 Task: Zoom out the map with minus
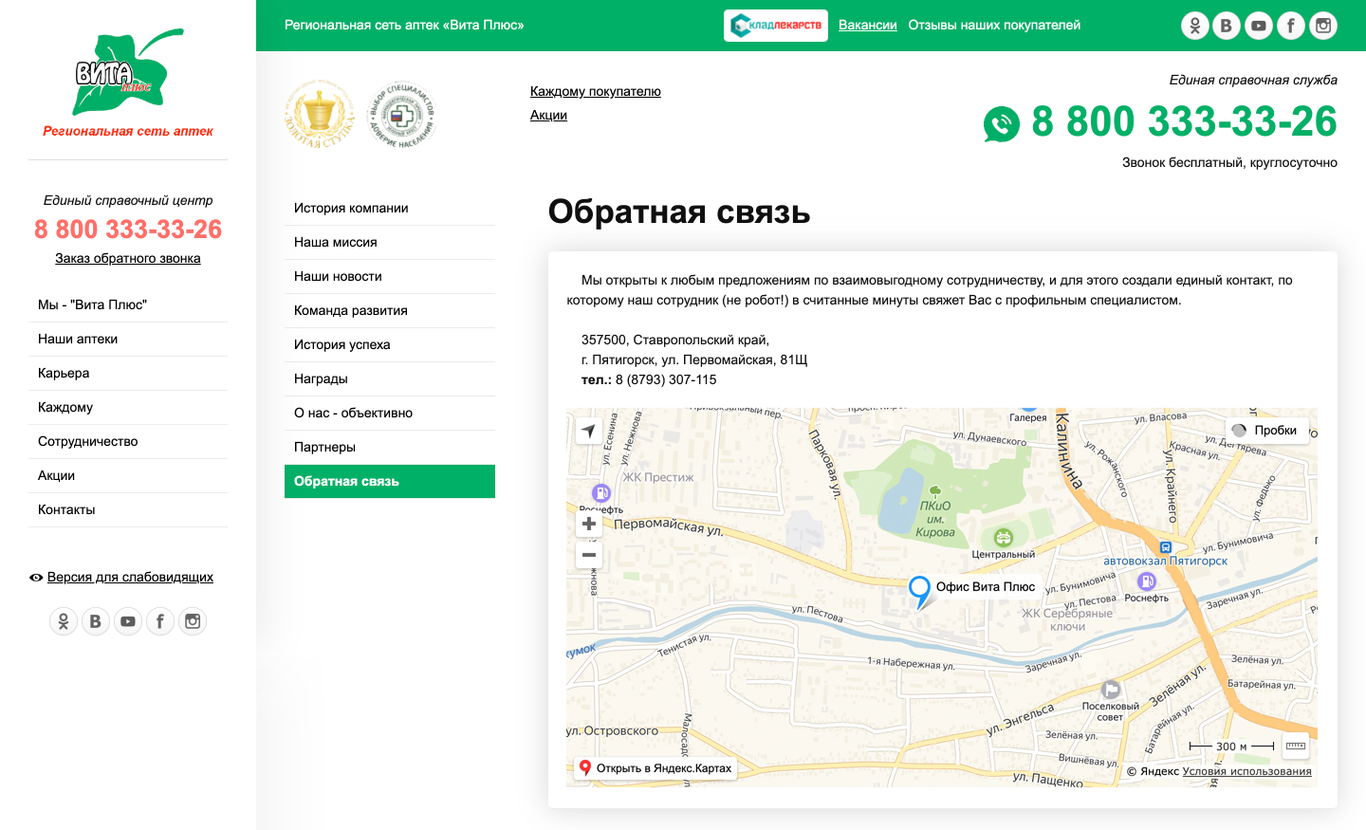click(x=589, y=555)
